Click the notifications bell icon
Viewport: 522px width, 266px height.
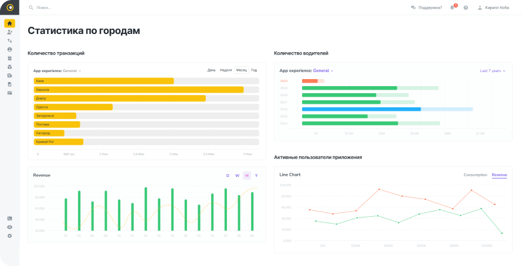[453, 8]
